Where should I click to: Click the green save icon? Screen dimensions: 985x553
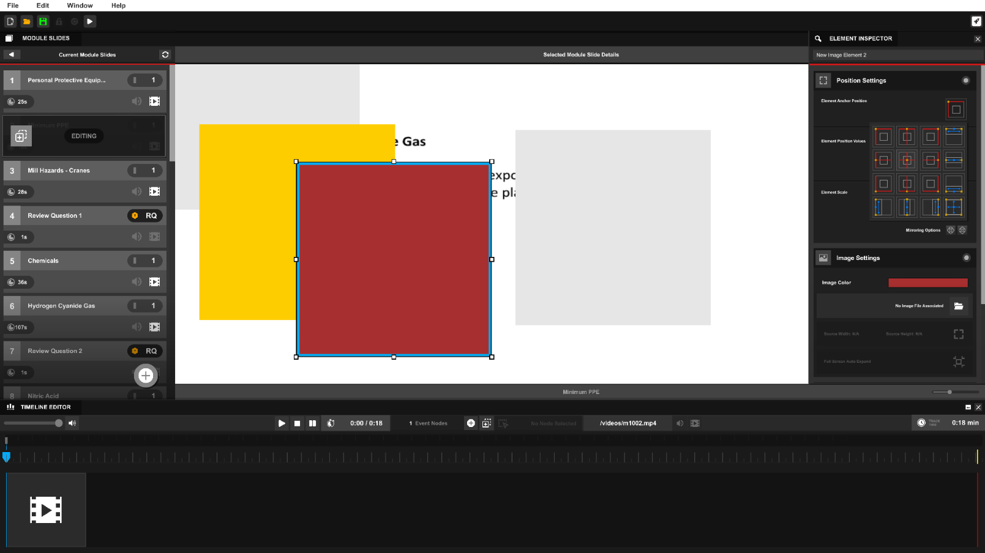tap(43, 21)
